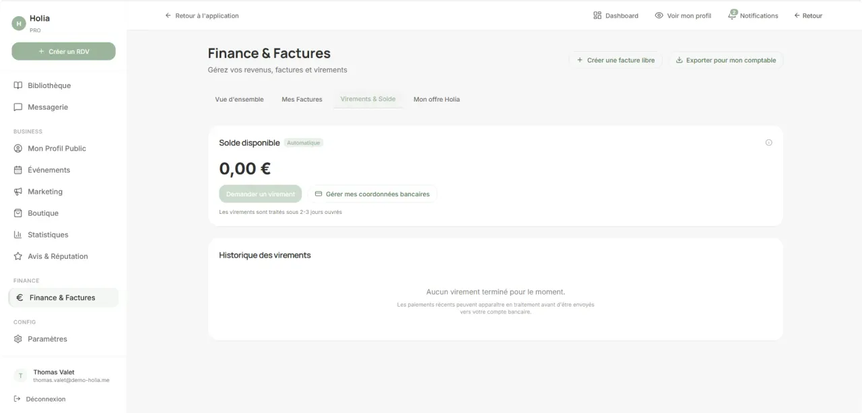Open Mon Profil Public menu item
The image size is (862, 413).
coord(63,149)
